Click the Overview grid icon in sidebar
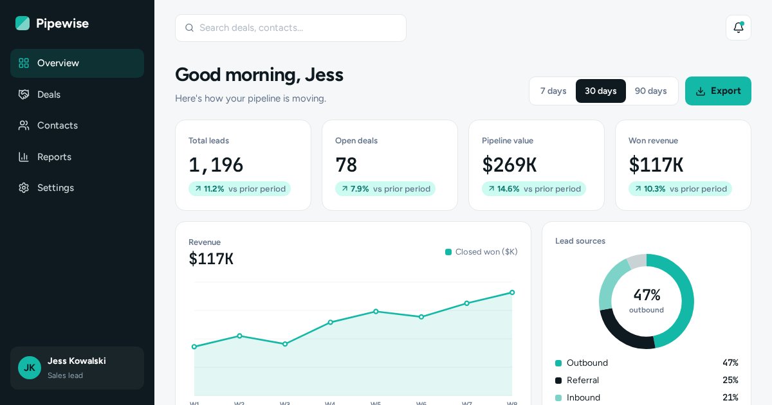This screenshot has height=405, width=772. [24, 63]
